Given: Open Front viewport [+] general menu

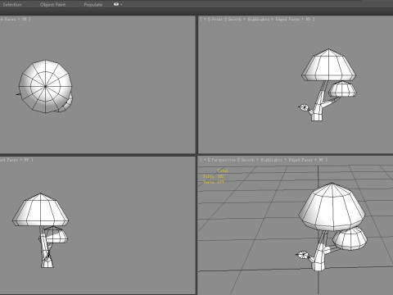Looking at the screenshot, I should click(205, 19).
